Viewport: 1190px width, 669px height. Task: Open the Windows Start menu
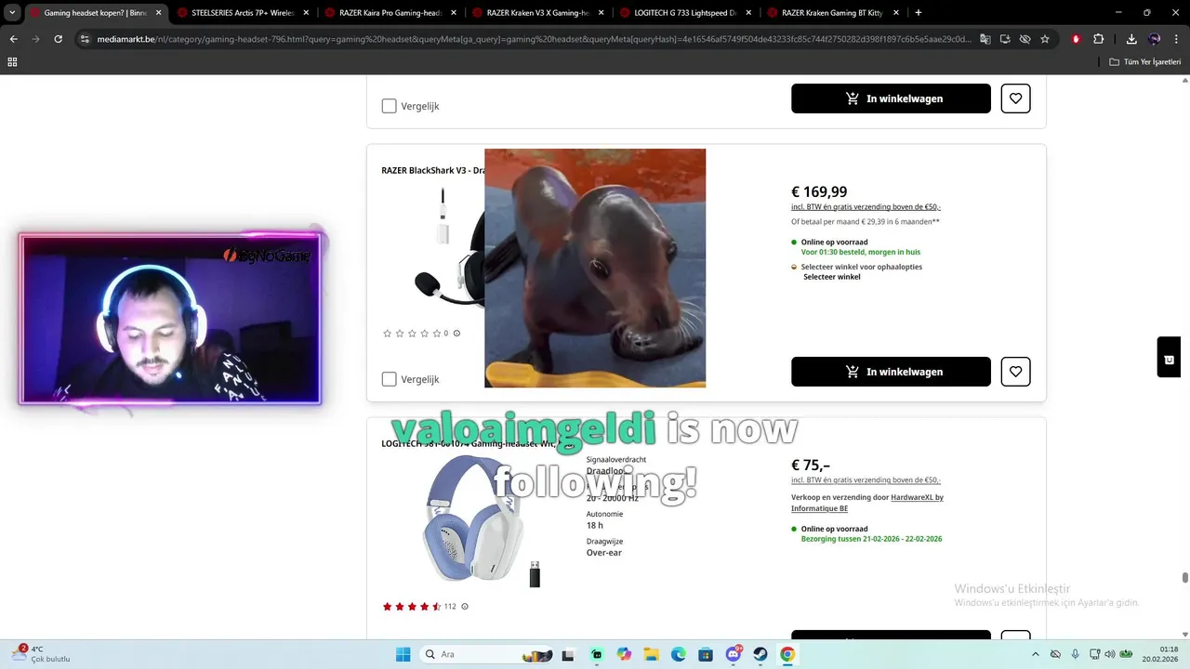[x=403, y=654]
